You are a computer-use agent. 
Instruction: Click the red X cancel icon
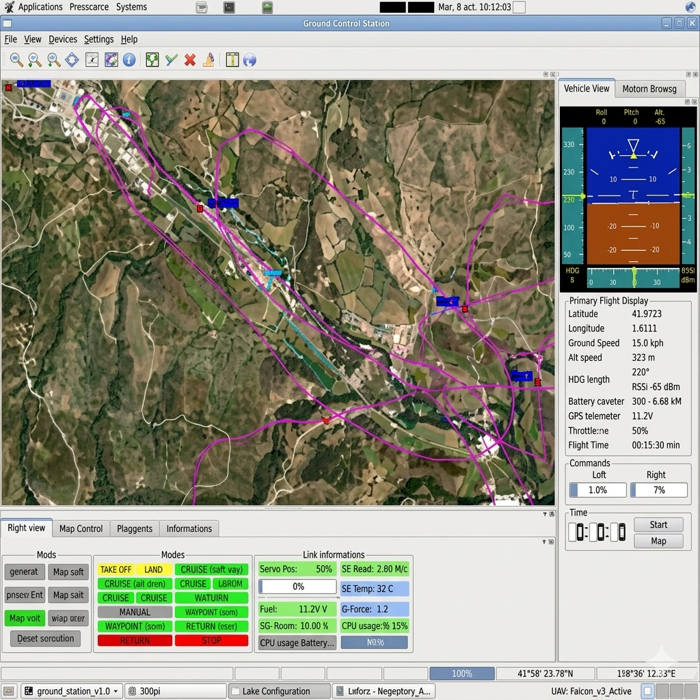pyautogui.click(x=190, y=60)
